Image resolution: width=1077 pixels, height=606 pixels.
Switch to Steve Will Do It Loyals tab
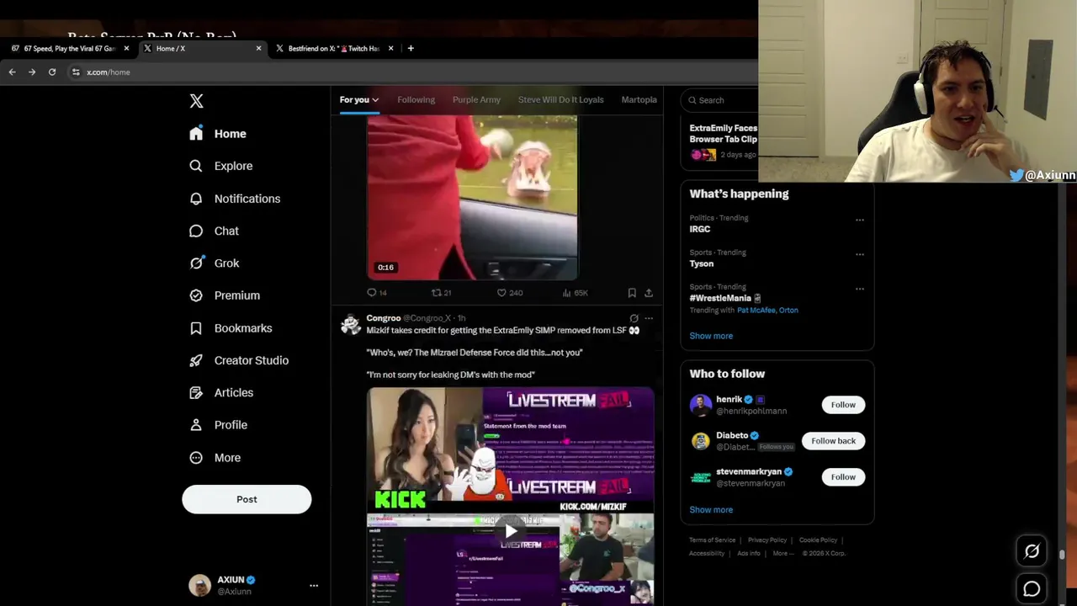560,100
